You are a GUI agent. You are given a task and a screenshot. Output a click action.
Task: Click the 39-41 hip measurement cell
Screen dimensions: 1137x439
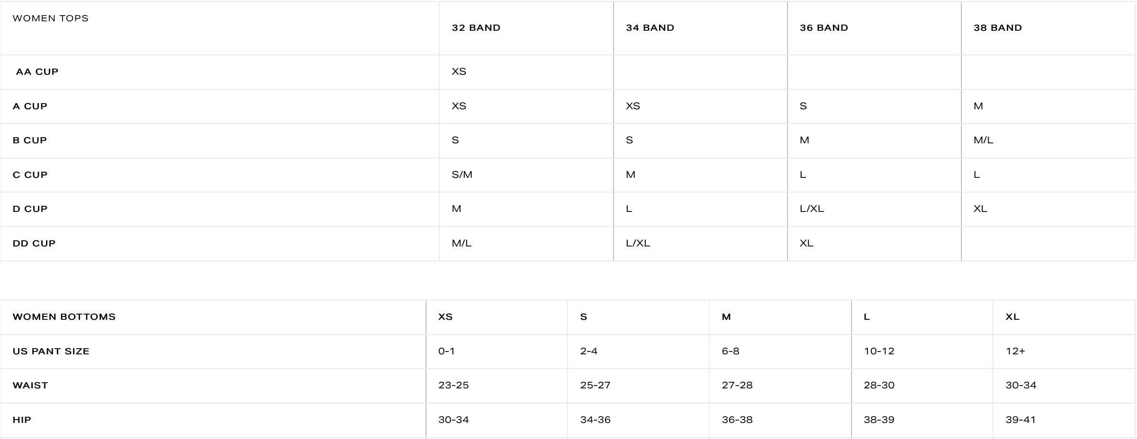tap(1020, 420)
